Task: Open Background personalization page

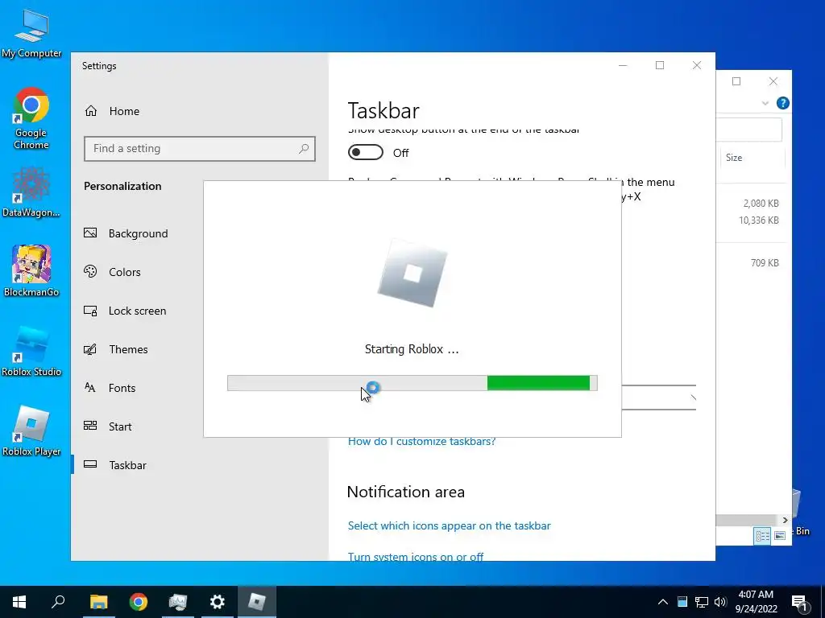Action: pyautogui.click(x=126, y=233)
